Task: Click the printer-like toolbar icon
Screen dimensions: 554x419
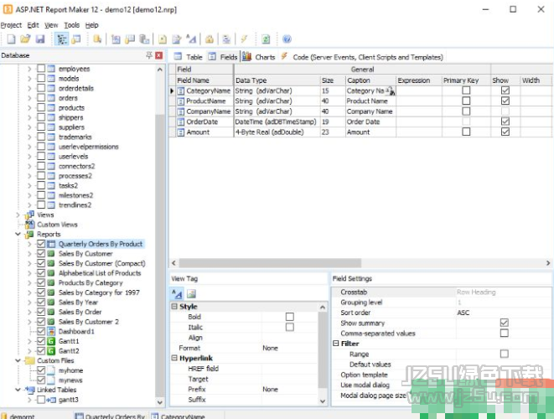Action: [226, 39]
